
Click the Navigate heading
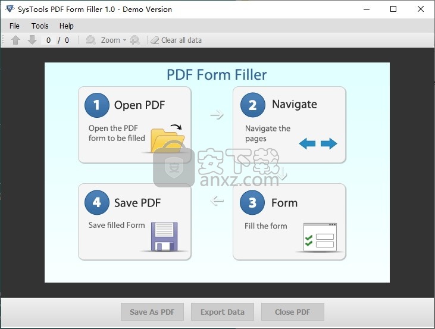pos(295,105)
